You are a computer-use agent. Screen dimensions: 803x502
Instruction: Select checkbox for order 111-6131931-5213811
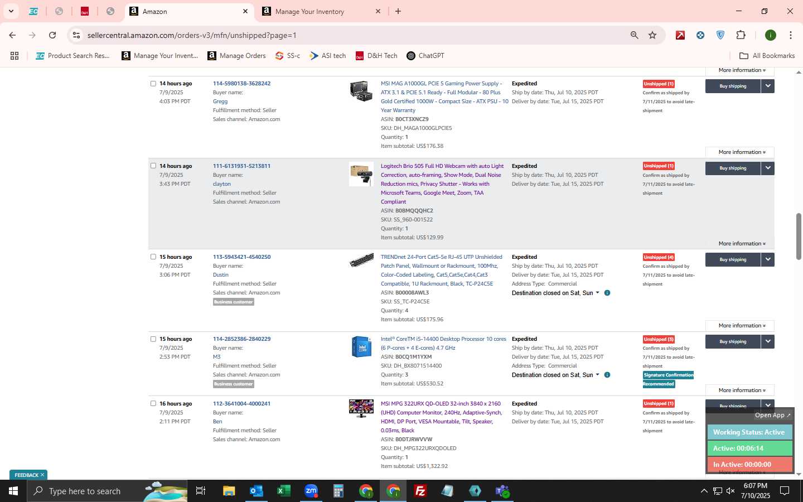point(153,166)
